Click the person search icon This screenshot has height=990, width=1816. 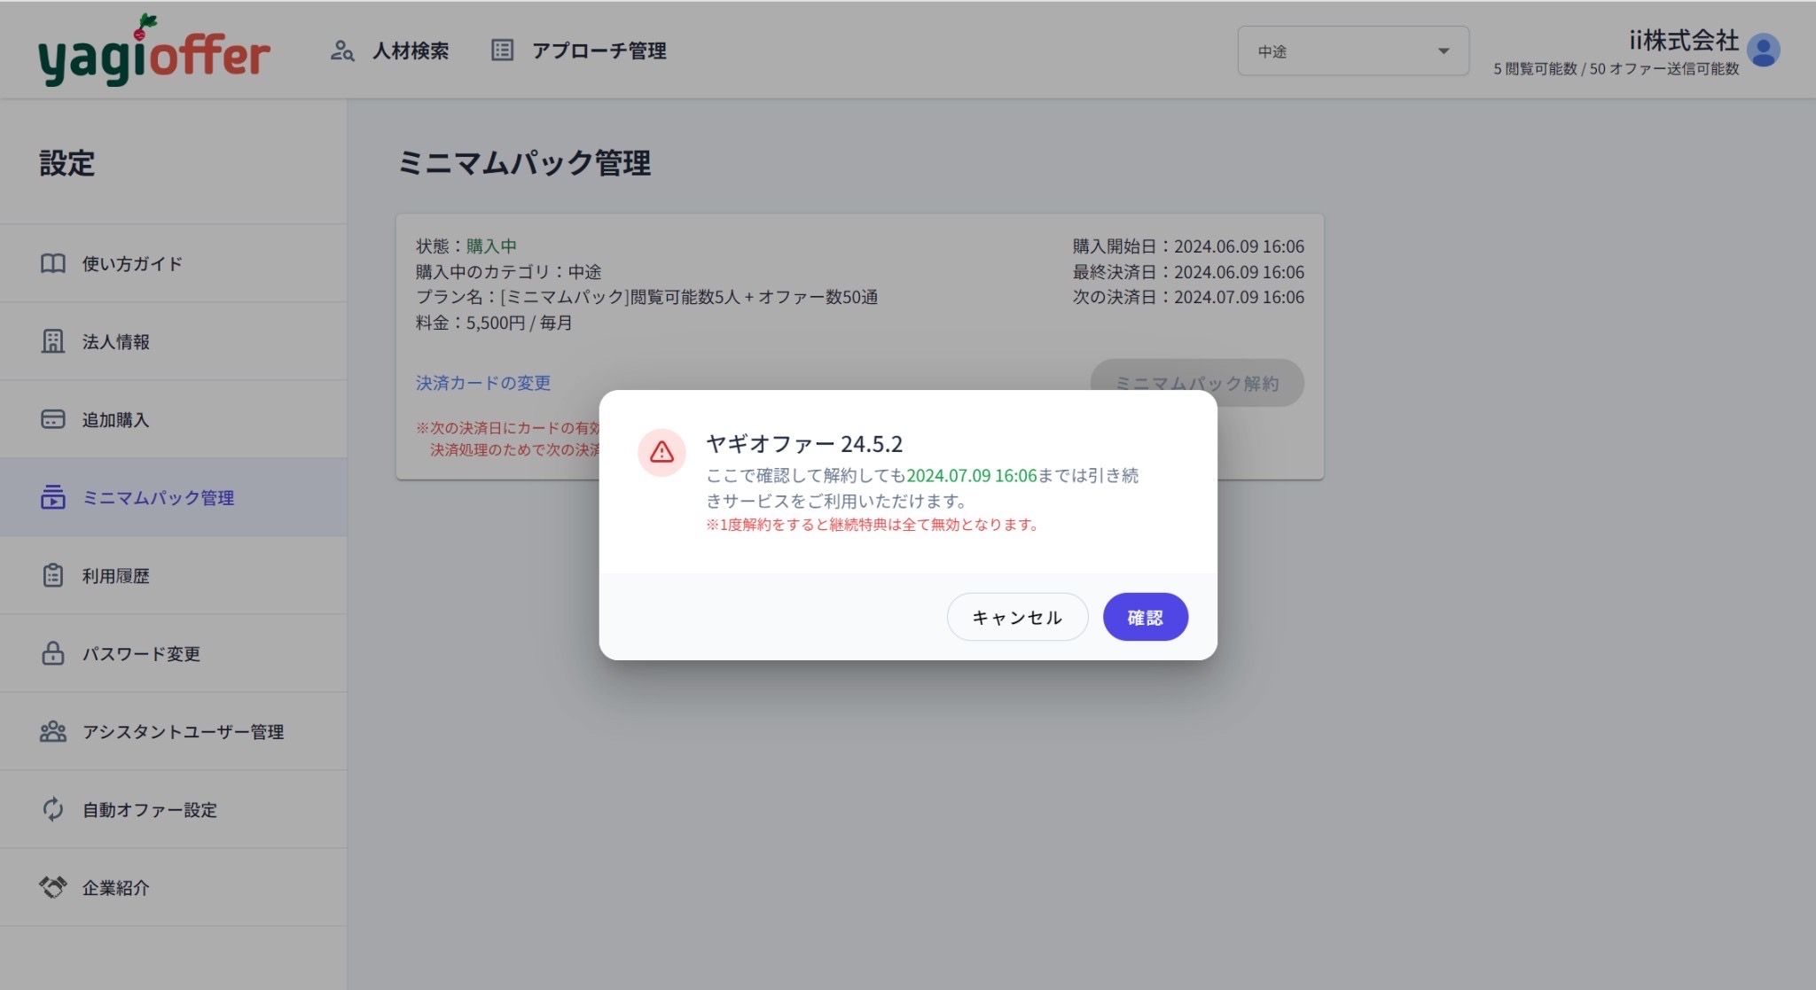coord(341,51)
